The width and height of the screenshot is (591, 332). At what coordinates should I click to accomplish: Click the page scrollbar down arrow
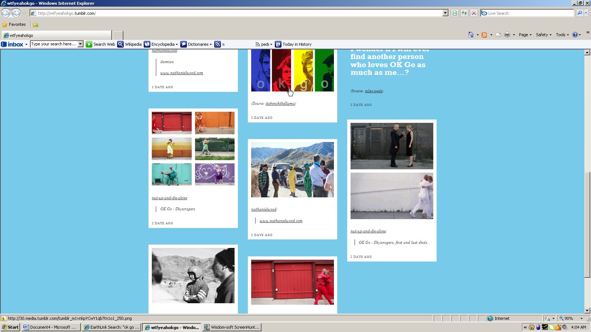click(x=587, y=310)
